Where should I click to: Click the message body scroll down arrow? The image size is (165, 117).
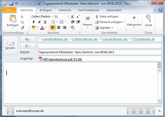click(159, 101)
